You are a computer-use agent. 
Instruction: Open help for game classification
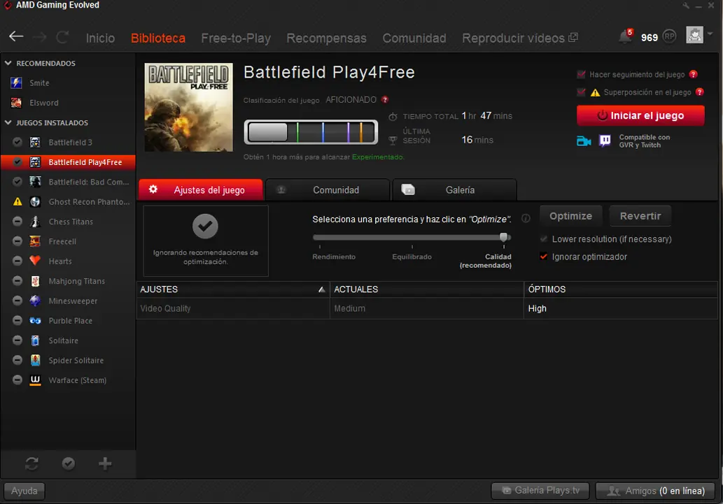385,99
